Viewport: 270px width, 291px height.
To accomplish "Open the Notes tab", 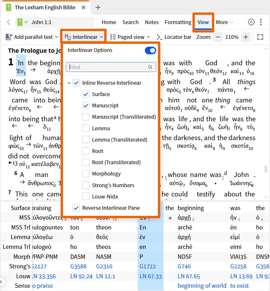I will pyautogui.click(x=152, y=22).
